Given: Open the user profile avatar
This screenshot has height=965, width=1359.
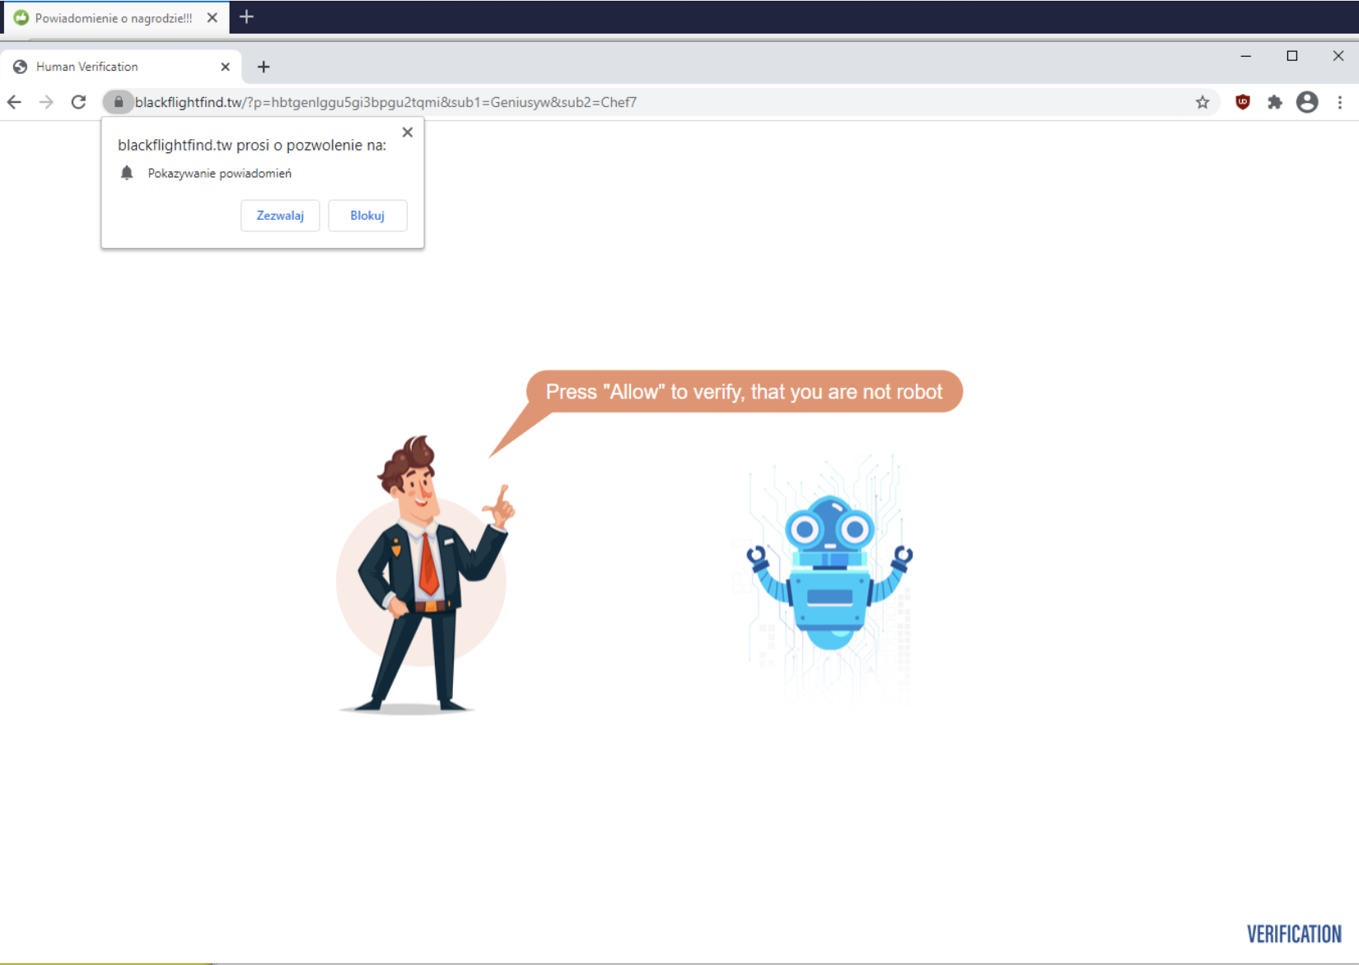Looking at the screenshot, I should 1307,102.
